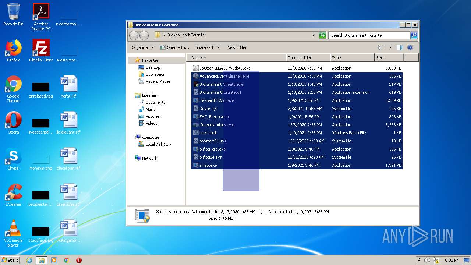The width and height of the screenshot is (471, 265).
Task: Open Network in navigation pane
Action: tap(146, 158)
